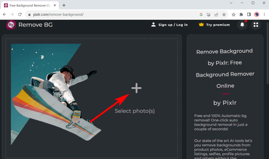Bookmark this tab with the star inside the address bar
This screenshot has height=159, width=269.
pyautogui.click(x=224, y=14)
